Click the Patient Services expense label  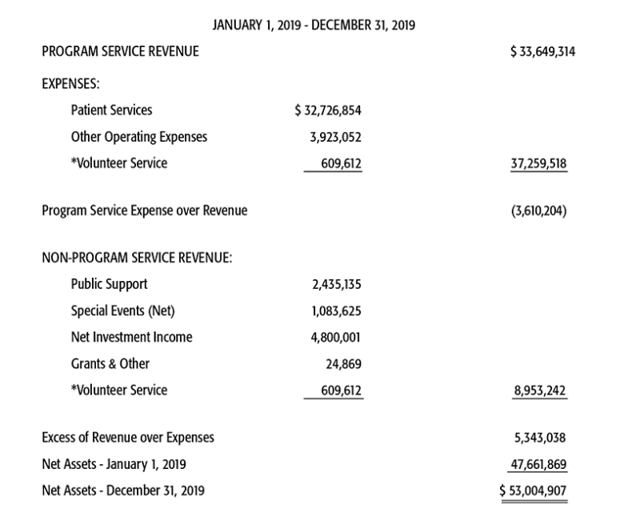(x=111, y=110)
